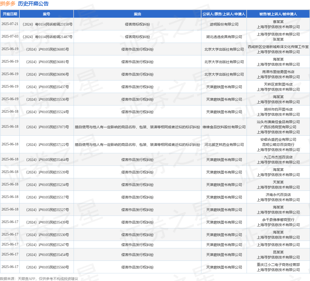Select case number 粤0114民诉前调21487号

click(54, 37)
